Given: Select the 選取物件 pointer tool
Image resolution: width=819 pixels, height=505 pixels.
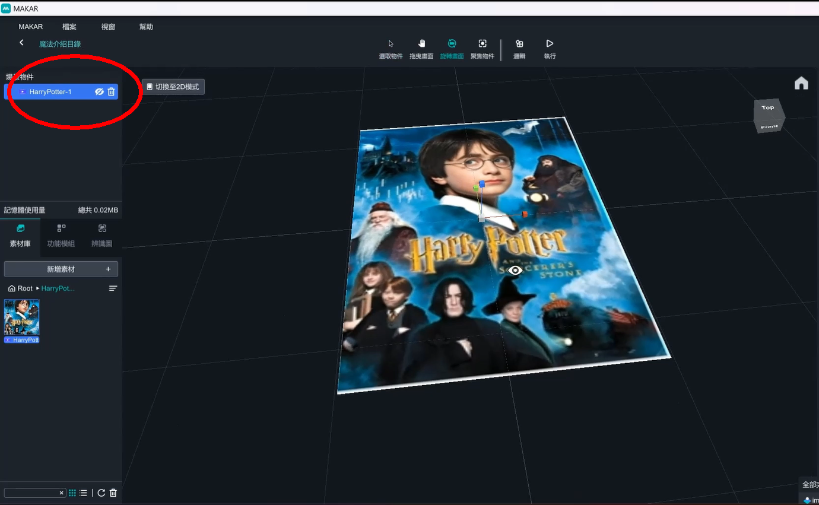Looking at the screenshot, I should tap(391, 48).
